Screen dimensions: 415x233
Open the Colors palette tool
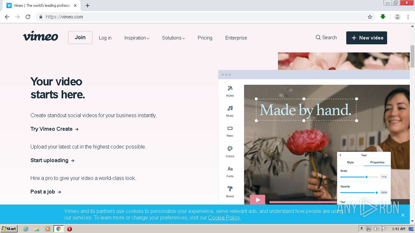pyautogui.click(x=230, y=151)
